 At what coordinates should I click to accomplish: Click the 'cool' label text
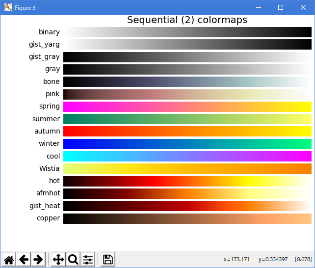tap(53, 156)
